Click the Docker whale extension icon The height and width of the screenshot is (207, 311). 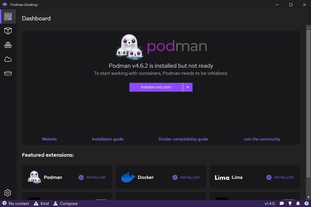click(x=128, y=177)
